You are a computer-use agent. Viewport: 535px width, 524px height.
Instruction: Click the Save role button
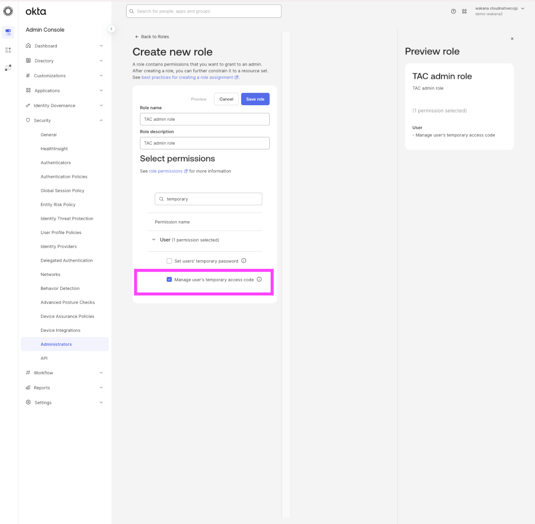coord(255,99)
